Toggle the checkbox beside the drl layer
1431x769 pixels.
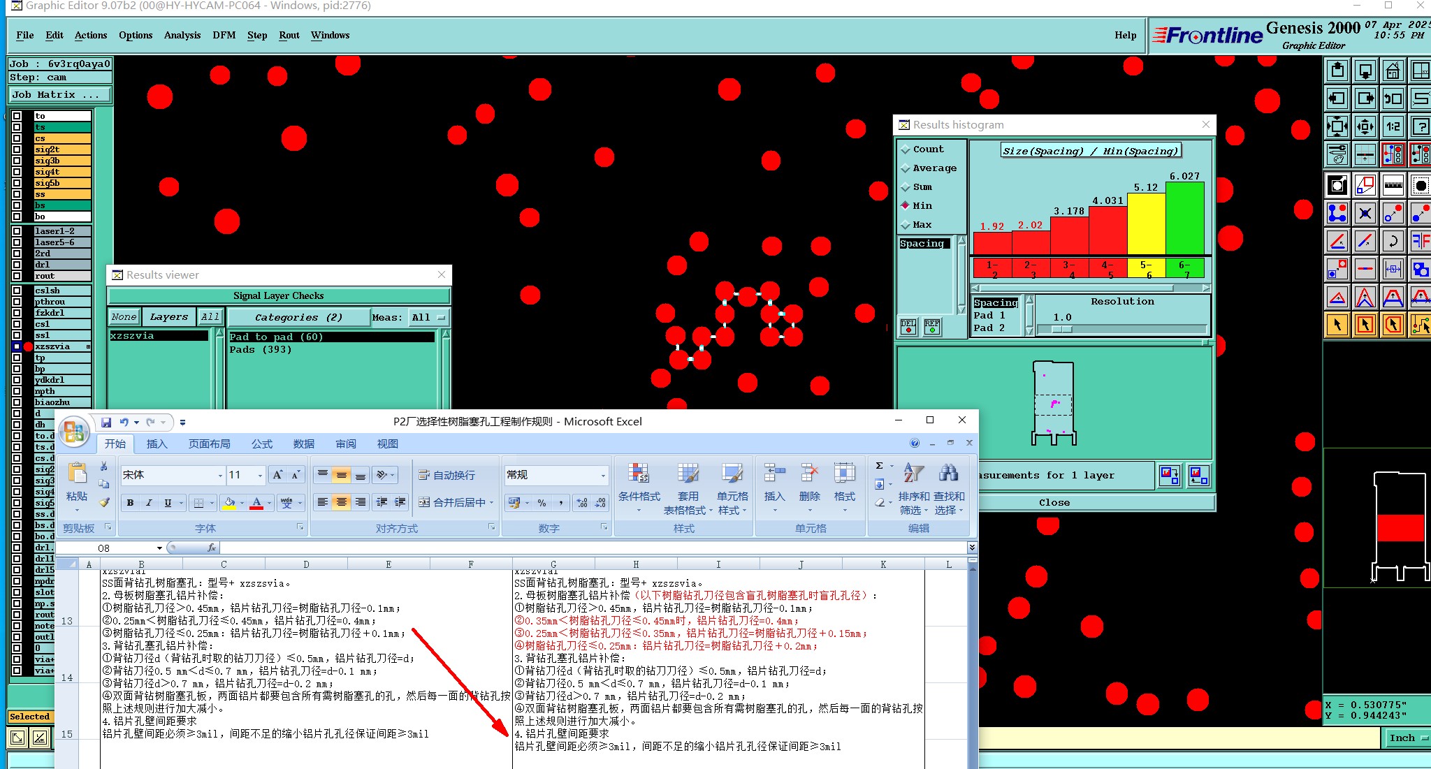(x=17, y=265)
